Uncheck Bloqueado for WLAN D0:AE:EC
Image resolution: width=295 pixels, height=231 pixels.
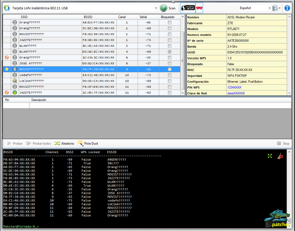click(169, 51)
